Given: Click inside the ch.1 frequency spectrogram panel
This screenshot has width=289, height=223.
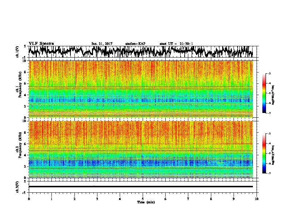Looking at the screenshot, I should click(x=141, y=89).
